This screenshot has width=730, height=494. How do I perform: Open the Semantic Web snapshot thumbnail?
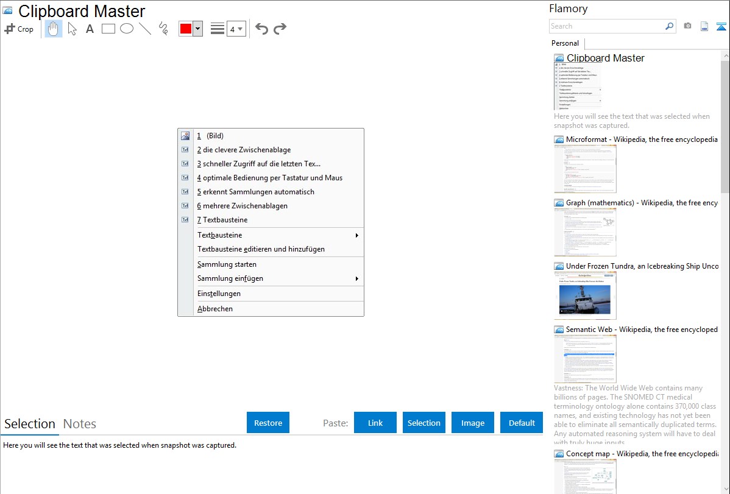pyautogui.click(x=585, y=359)
